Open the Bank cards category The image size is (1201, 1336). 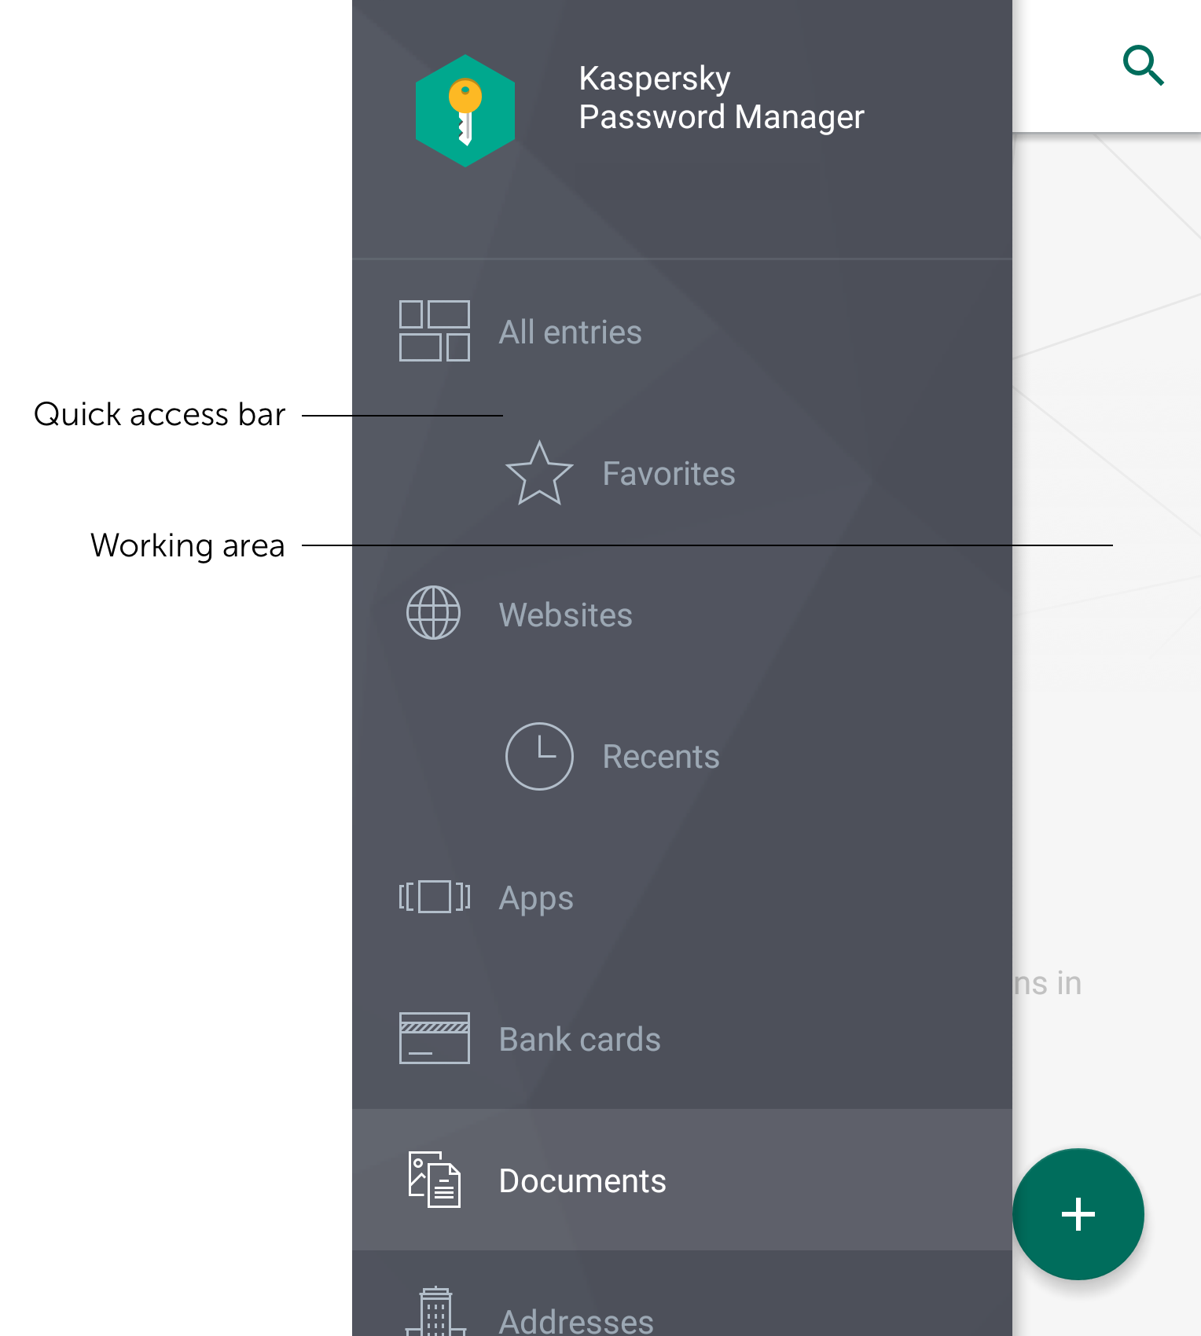click(682, 1039)
